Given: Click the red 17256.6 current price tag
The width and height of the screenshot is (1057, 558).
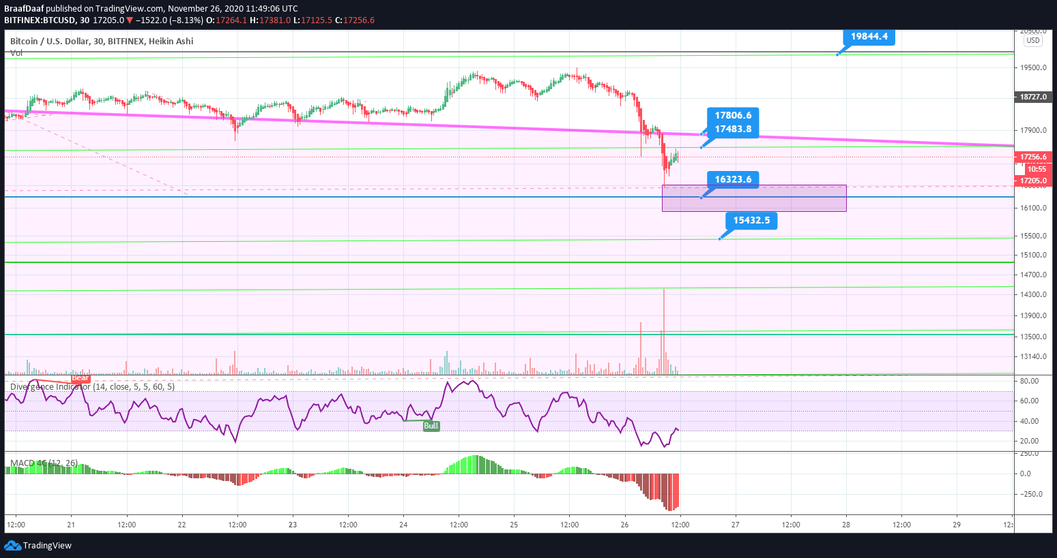Looking at the screenshot, I should click(1033, 157).
